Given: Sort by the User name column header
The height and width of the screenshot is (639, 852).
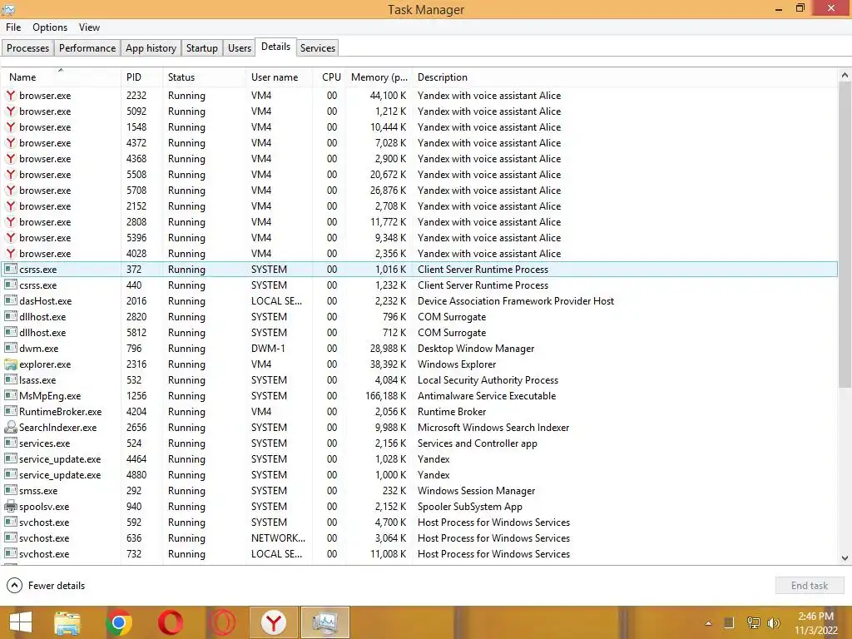Looking at the screenshot, I should 280,77.
